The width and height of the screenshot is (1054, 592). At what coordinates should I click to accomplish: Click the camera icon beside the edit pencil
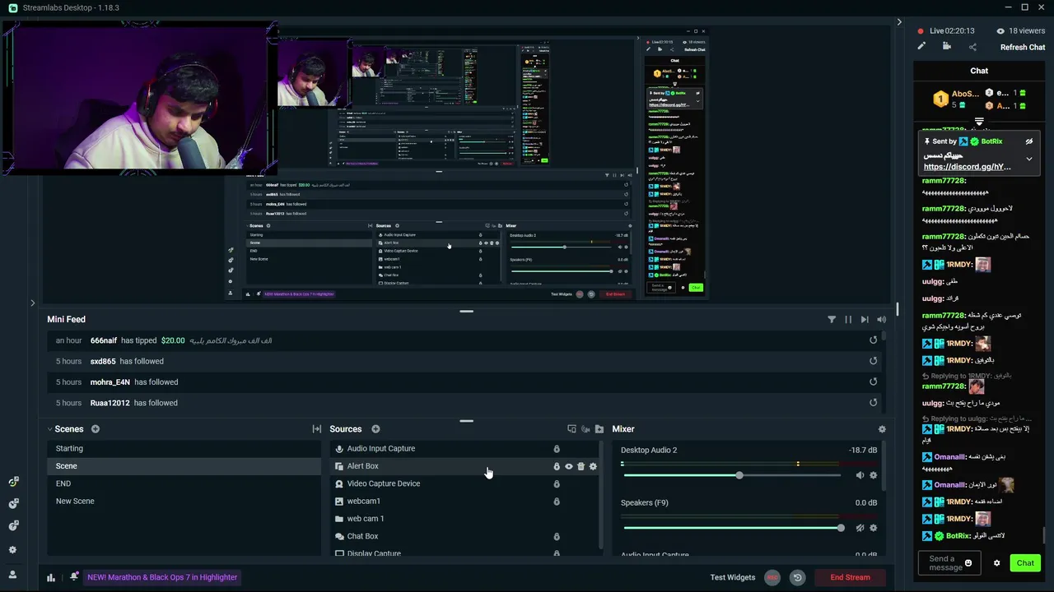pyautogui.click(x=947, y=47)
